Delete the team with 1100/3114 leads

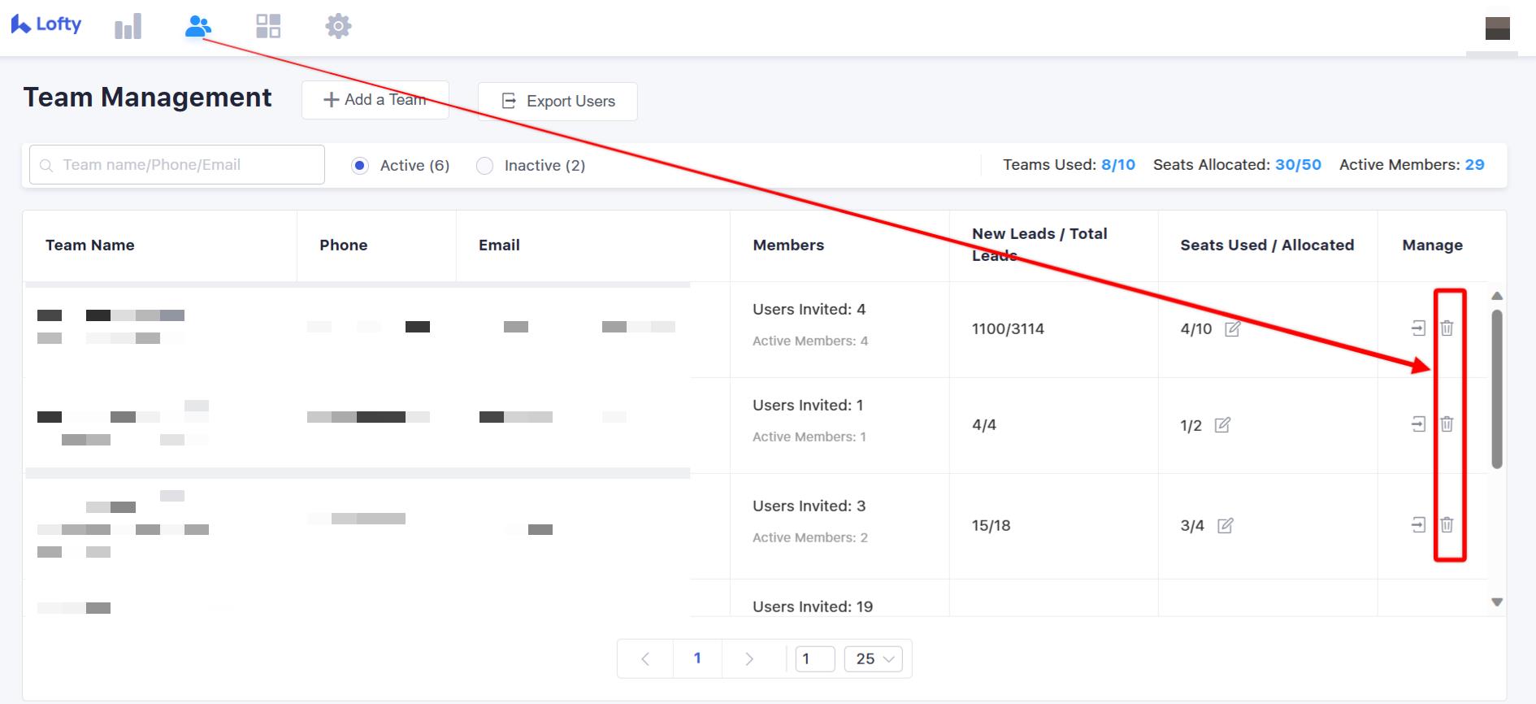[1447, 328]
